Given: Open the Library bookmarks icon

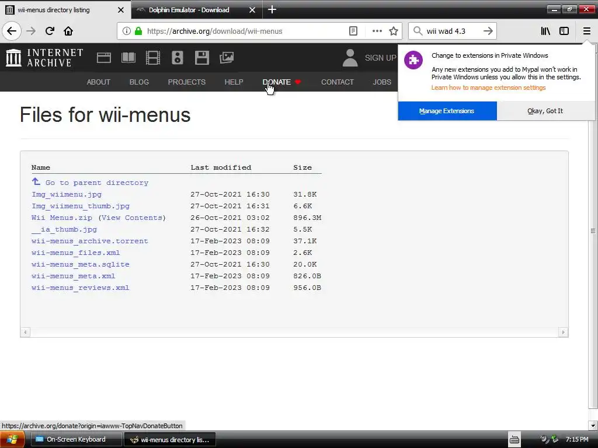Looking at the screenshot, I should [x=545, y=32].
